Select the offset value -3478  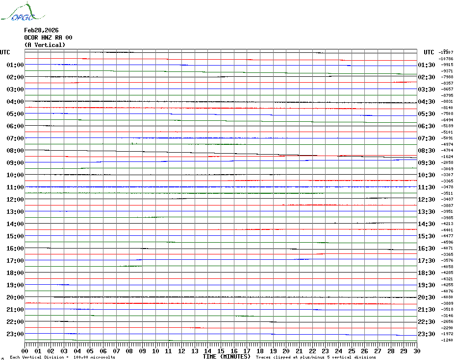coord(447,187)
